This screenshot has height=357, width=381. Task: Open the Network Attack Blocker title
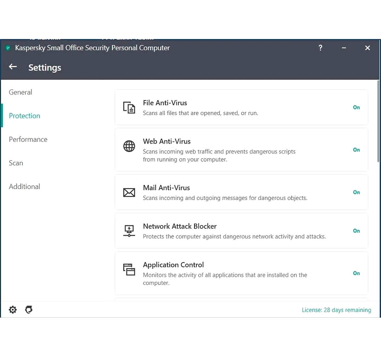click(x=180, y=226)
